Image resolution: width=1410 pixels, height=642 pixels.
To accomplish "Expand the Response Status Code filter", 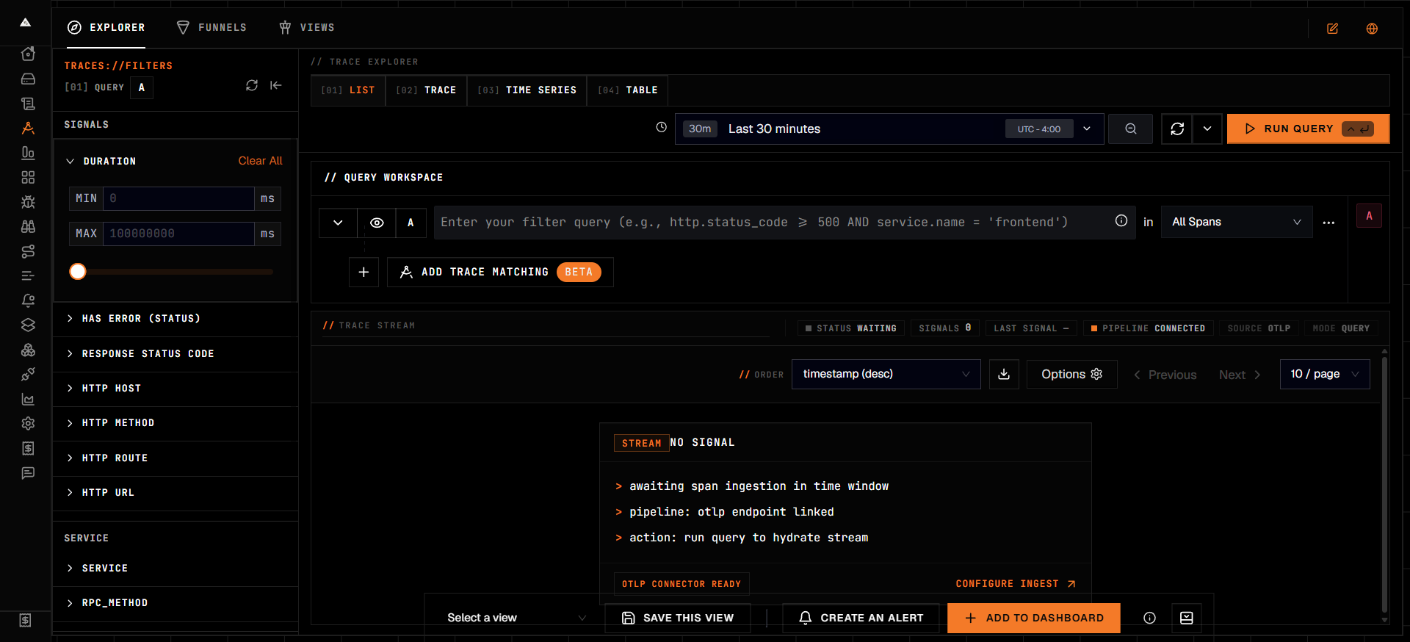I will 175,354.
